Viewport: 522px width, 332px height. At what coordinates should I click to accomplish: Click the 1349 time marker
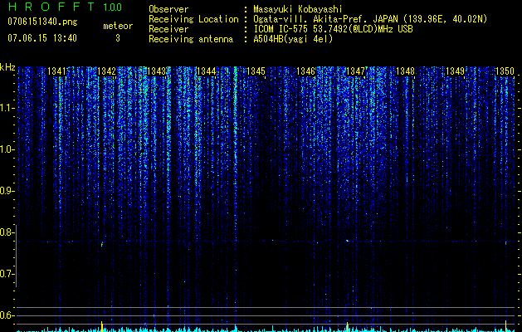(x=455, y=71)
